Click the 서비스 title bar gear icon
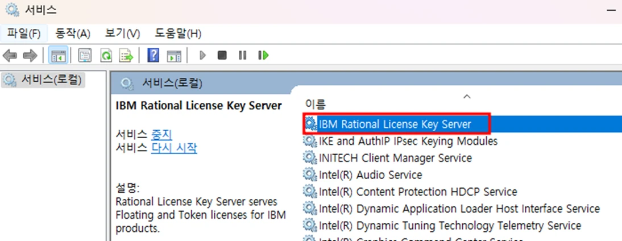Screen dimensions: 622x241 (13, 10)
